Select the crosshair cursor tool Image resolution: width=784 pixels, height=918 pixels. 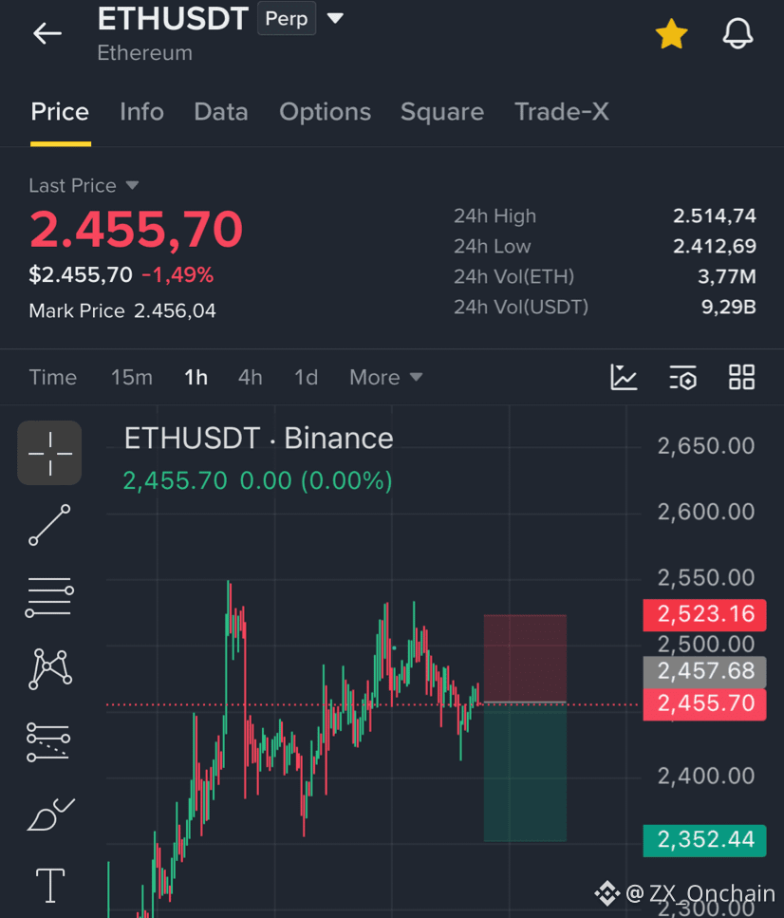click(49, 453)
